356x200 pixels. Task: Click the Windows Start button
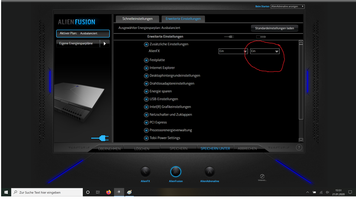pyautogui.click(x=6, y=192)
